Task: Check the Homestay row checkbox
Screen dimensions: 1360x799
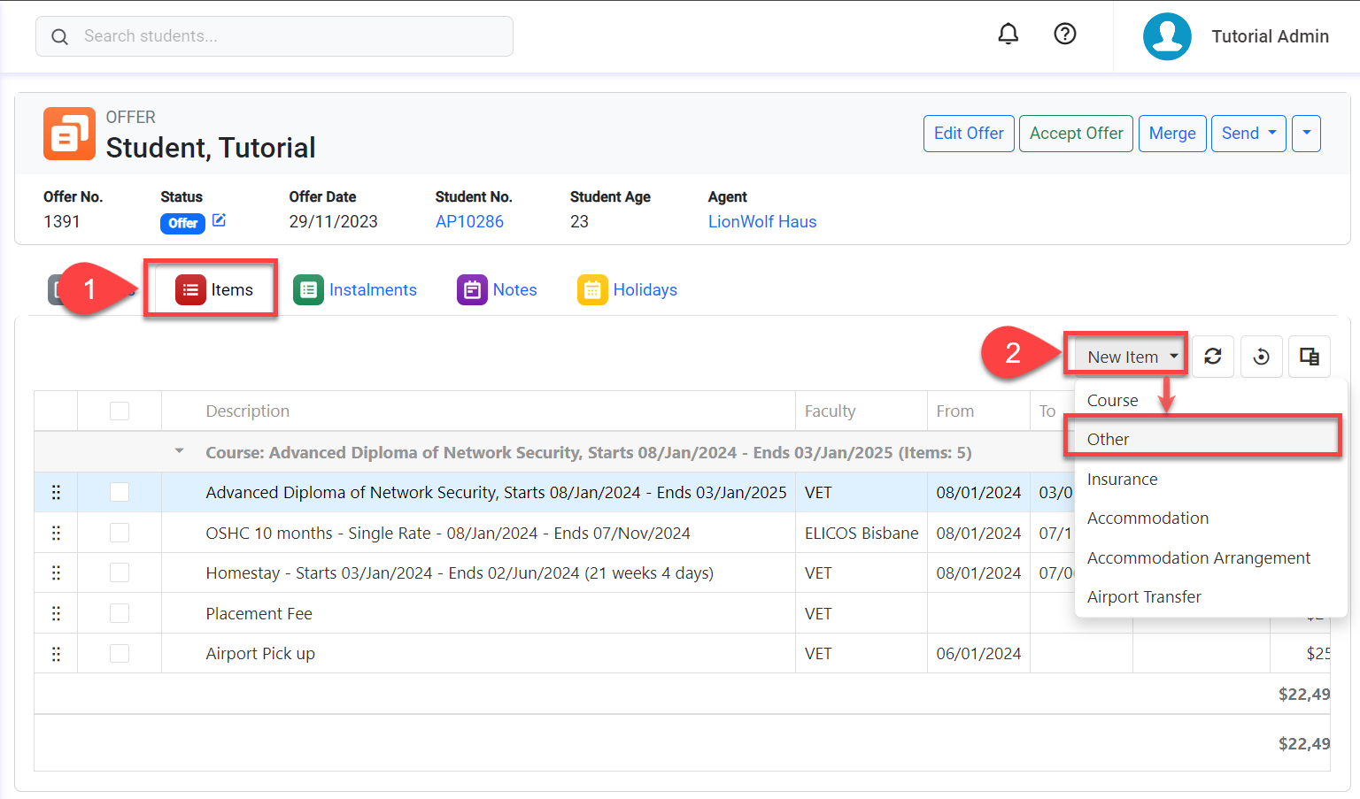Action: (120, 572)
